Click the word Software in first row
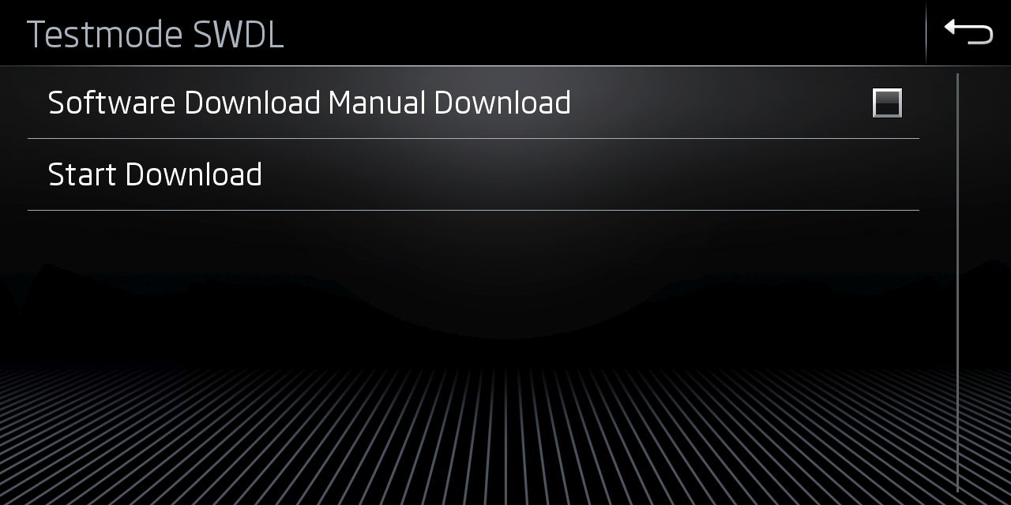This screenshot has height=505, width=1011. click(x=112, y=103)
